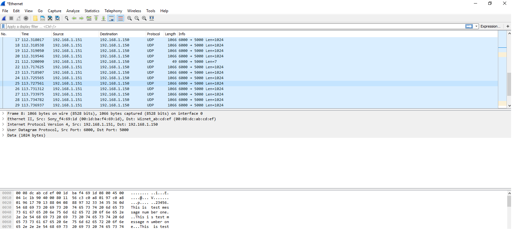Reset text to normal size

[144, 18]
